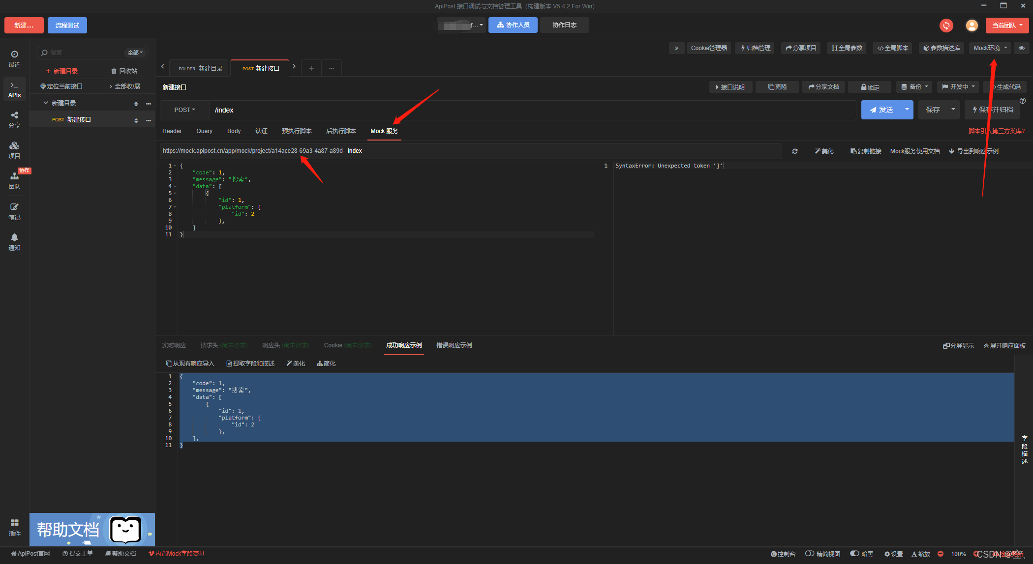Viewport: 1033px width, 564px height.
Task: Expand the collapsed toolbar with » icon
Action: pos(676,48)
